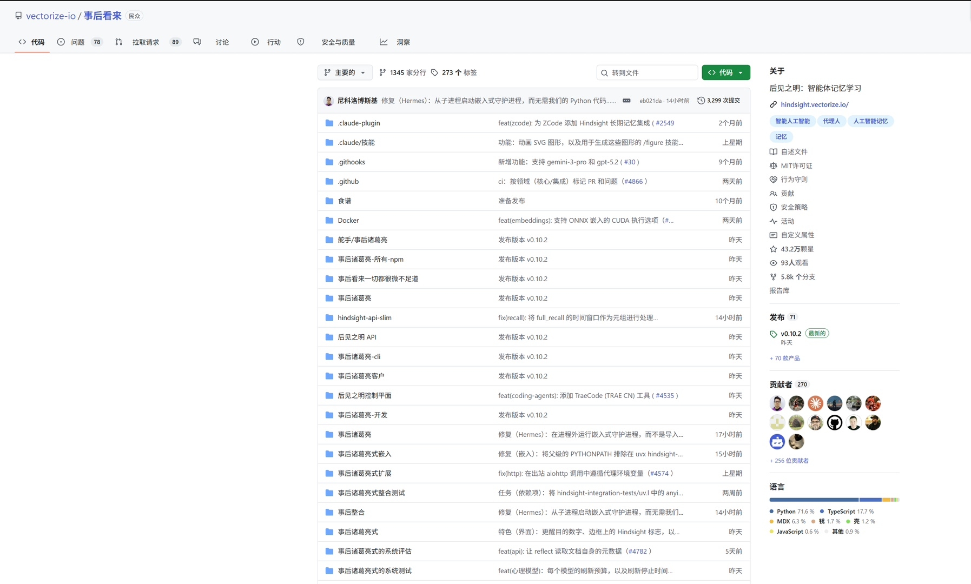Open the .github folder
Screen dimensions: 971x584
click(348, 182)
